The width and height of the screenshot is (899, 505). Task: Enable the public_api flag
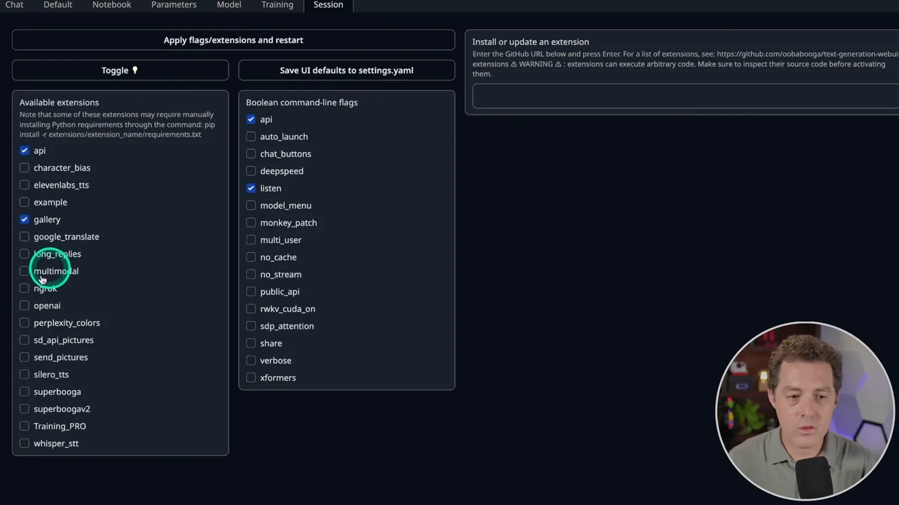tap(251, 292)
